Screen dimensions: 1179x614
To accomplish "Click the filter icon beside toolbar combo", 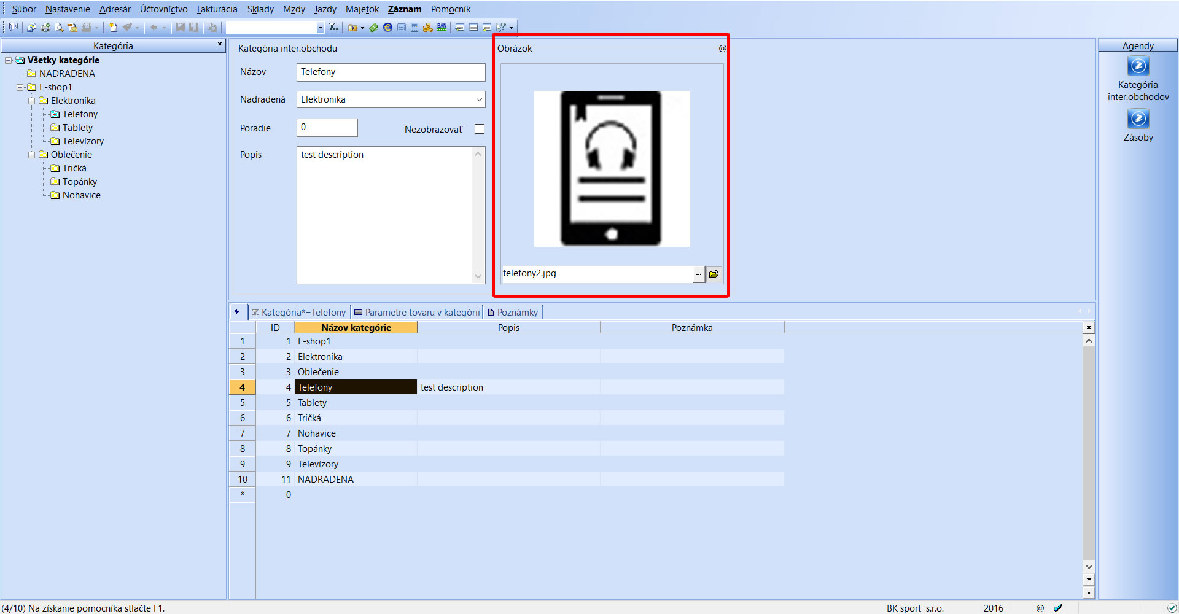I will point(333,27).
